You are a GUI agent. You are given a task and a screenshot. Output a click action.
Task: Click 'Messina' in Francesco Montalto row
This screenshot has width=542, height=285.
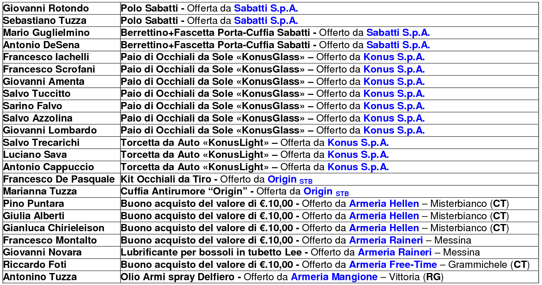point(453,240)
